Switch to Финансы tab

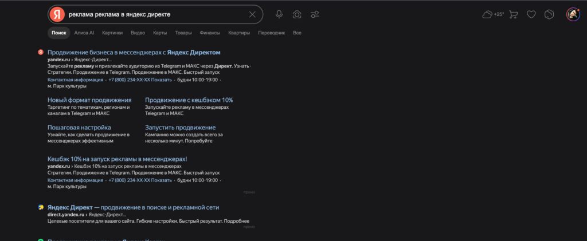click(210, 33)
